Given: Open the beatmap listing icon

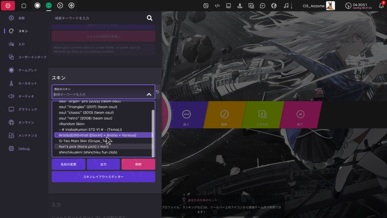Looking at the screenshot, I should 251,6.
